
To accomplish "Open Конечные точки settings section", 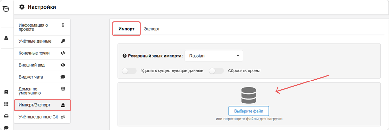I will 42,53.
